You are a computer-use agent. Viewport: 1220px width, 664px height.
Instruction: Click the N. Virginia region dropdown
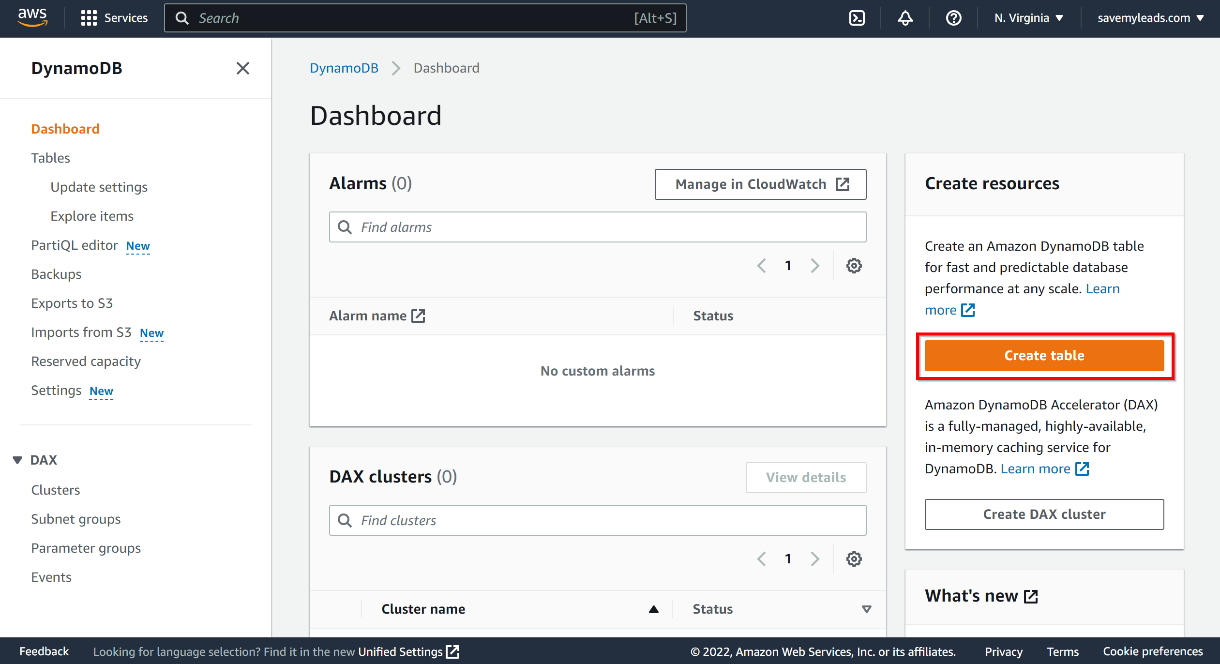click(x=1026, y=18)
